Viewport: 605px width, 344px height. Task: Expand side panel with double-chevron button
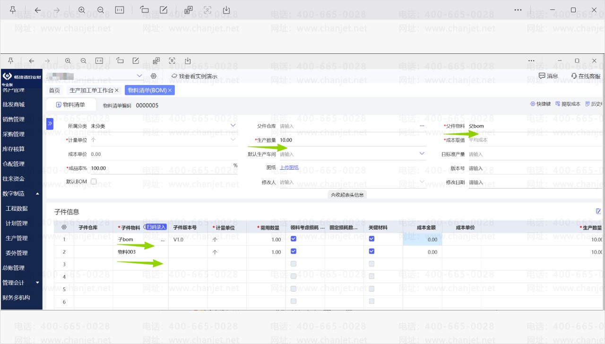tap(50, 124)
